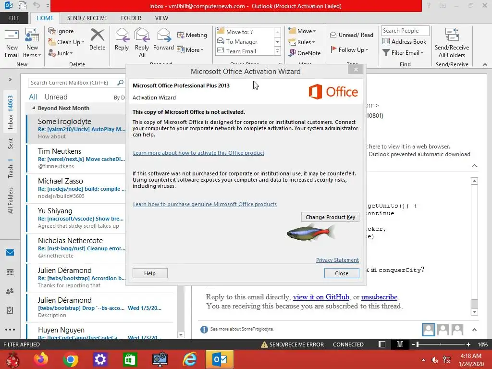
Task: Open Nicholas Nethercote email
Action: click(76, 248)
